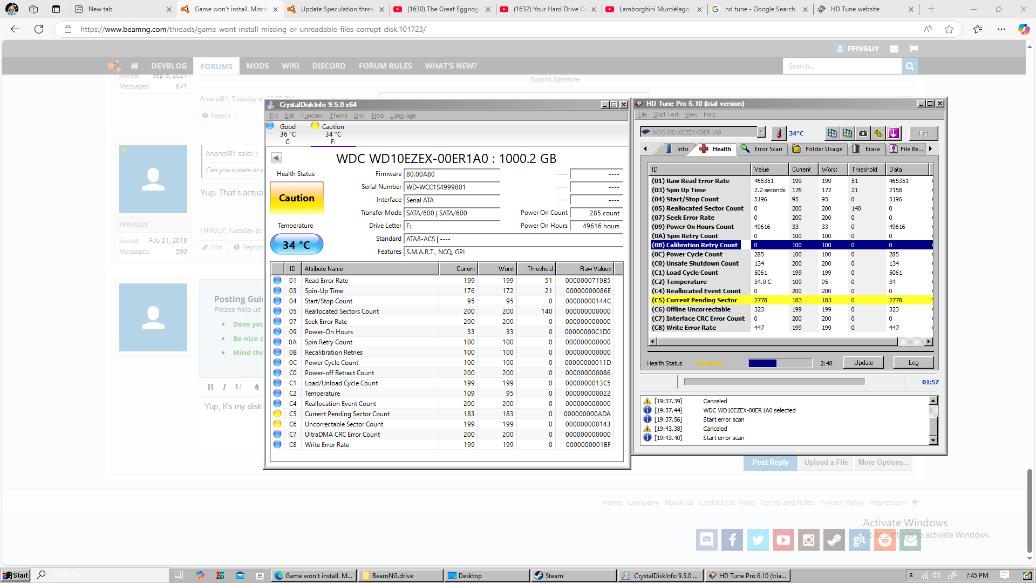Click the Bold formatting icon in reply editor
Viewport: 1036px width, 583px height.
pos(210,387)
